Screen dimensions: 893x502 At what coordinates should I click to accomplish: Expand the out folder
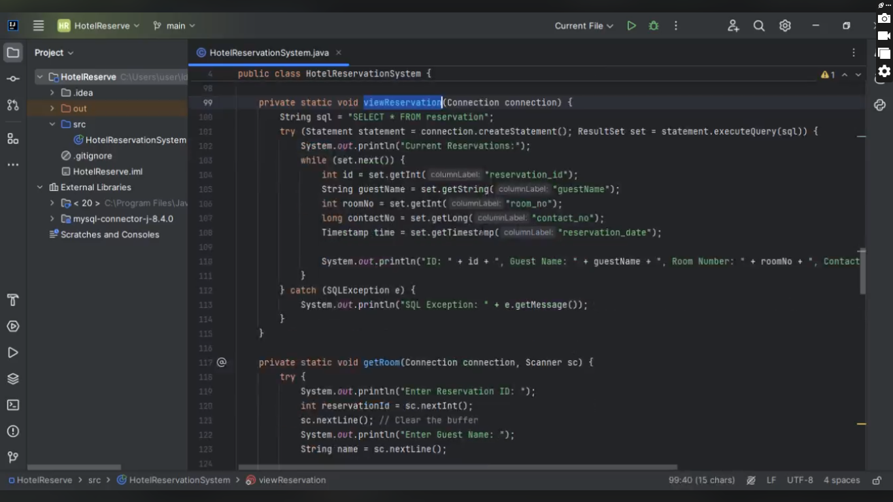click(52, 109)
